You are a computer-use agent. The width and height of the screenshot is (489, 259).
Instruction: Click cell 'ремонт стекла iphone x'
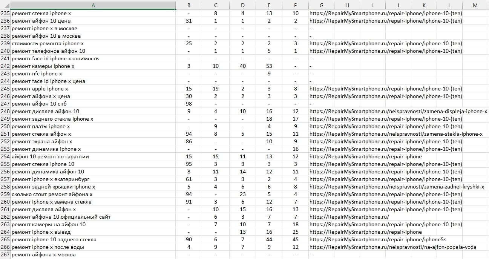click(x=93, y=13)
